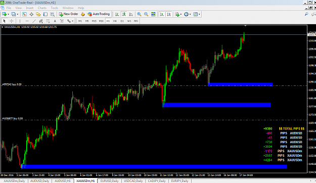This screenshot has width=316, height=183.
Task: Select the text 'A' drawing tool
Action: tap(55, 21)
